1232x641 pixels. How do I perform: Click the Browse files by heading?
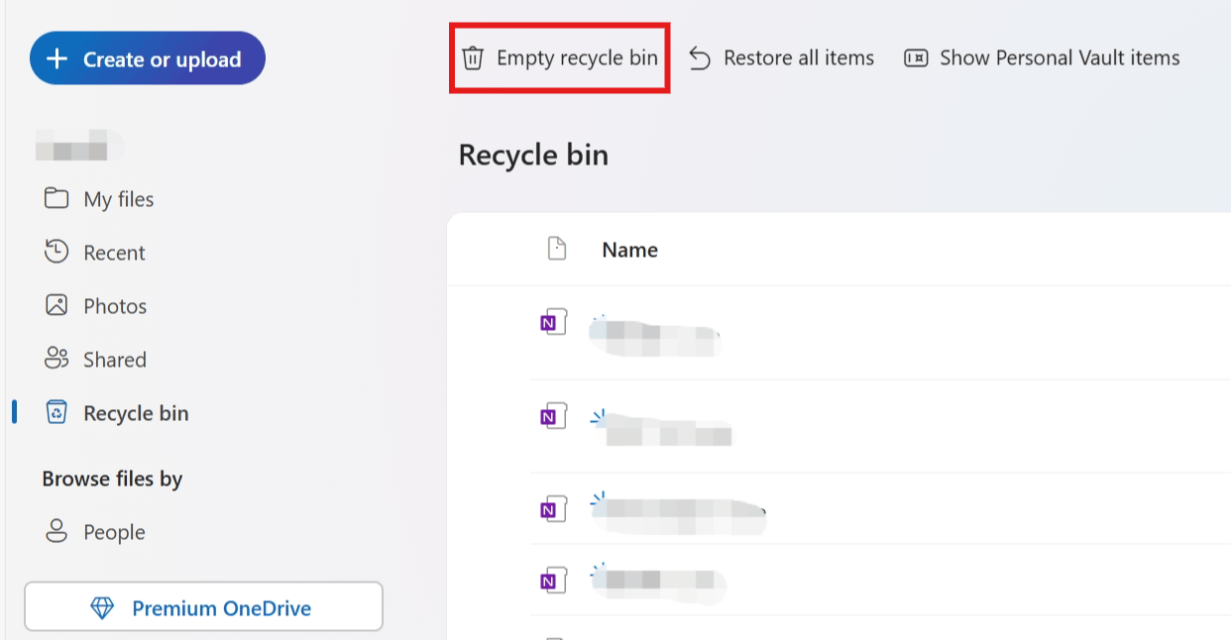tap(112, 479)
